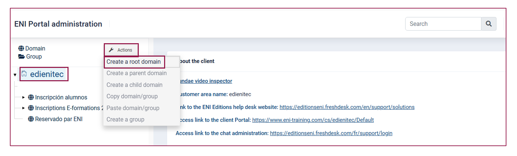The height and width of the screenshot is (156, 517).
Task: Click the globe icon for Reservado par ENI
Action: tap(31, 119)
